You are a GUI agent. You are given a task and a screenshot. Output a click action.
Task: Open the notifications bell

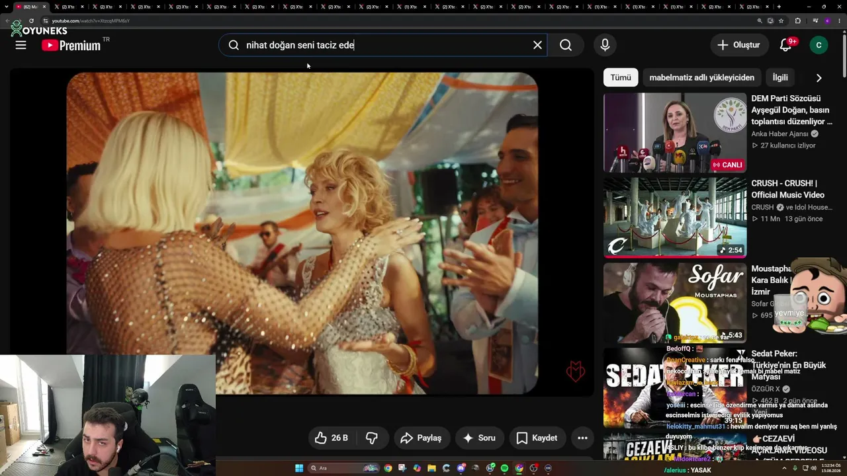pos(786,45)
